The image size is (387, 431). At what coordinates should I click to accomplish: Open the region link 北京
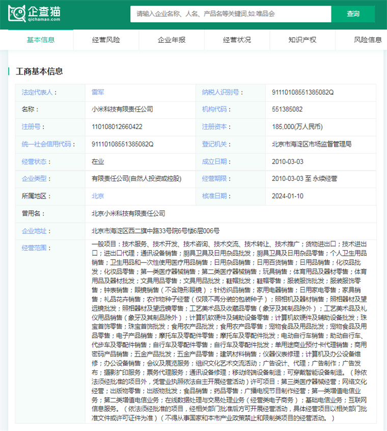98,196
